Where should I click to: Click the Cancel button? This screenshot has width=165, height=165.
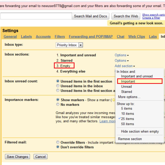[40, 157]
